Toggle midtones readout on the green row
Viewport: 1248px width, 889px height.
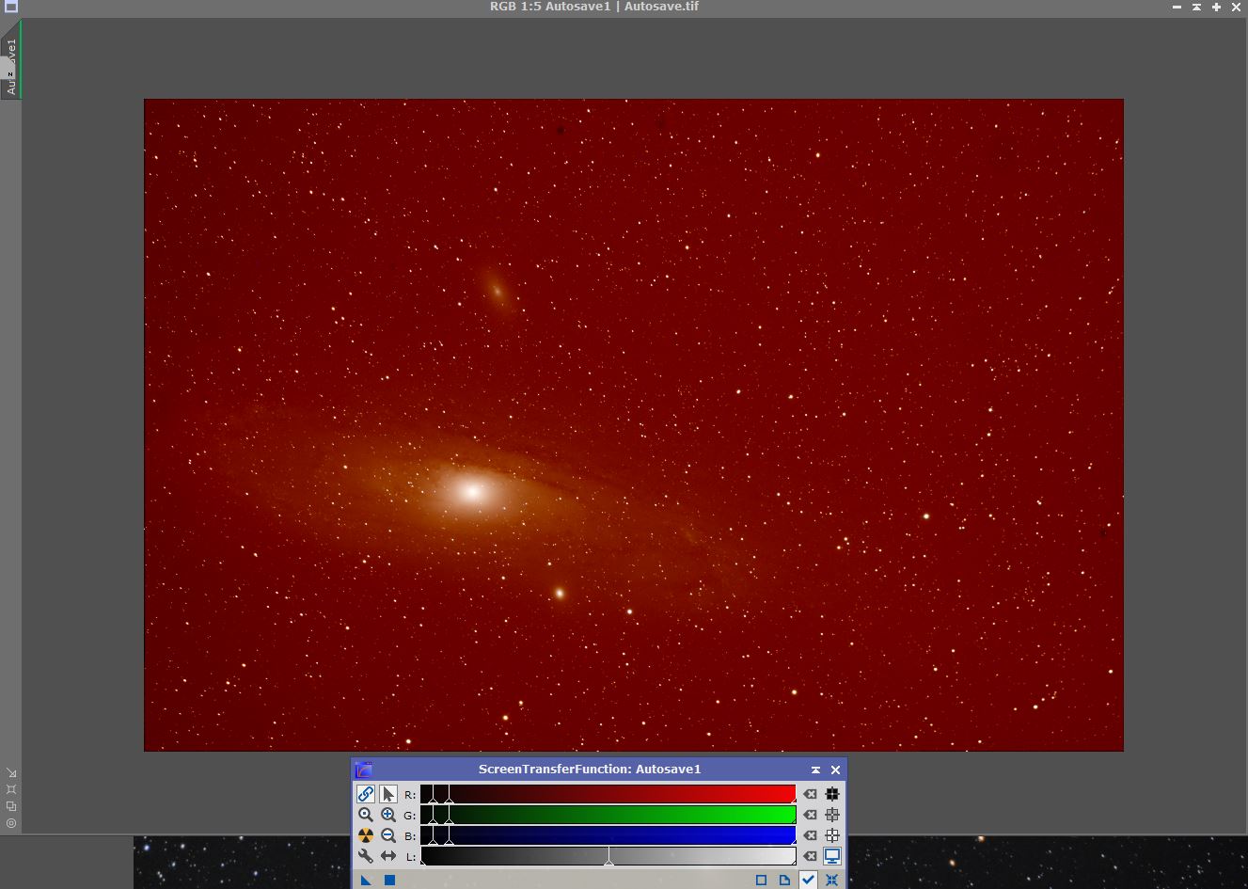(832, 815)
